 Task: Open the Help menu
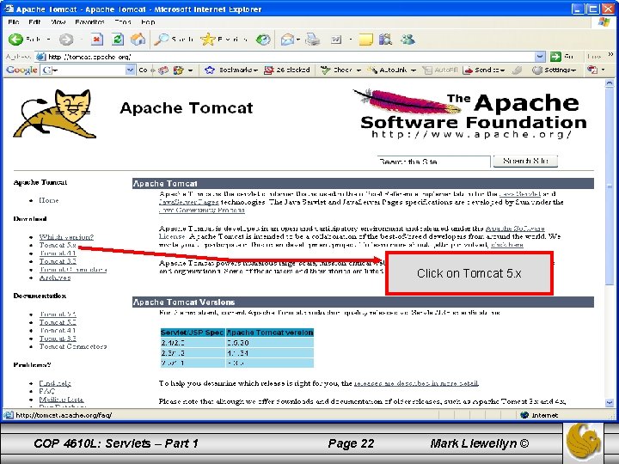(148, 22)
